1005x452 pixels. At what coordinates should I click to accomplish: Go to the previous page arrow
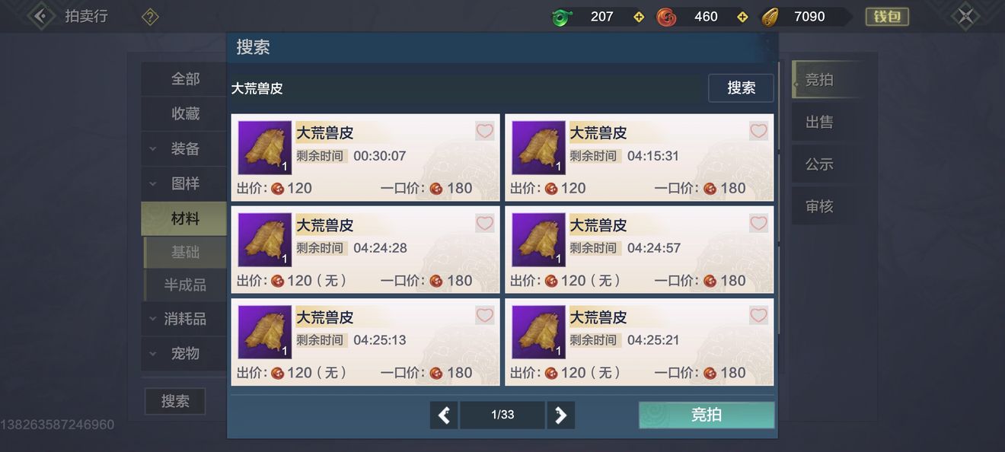(x=444, y=415)
